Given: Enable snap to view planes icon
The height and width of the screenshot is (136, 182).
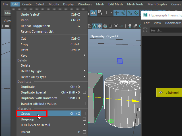Looking at the screenshot, I should pos(136,13).
